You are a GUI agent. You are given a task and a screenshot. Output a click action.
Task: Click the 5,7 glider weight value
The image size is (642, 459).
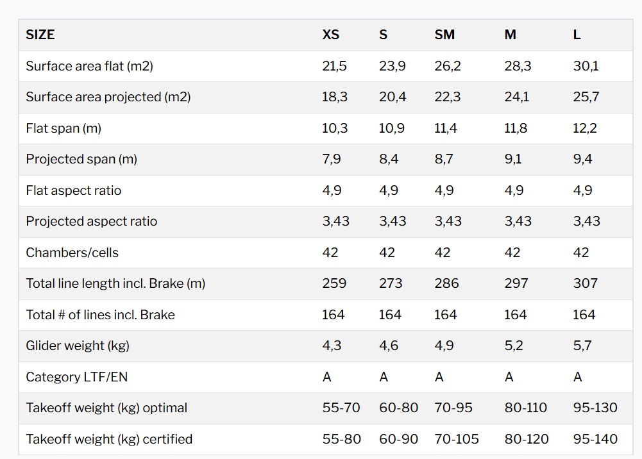(582, 346)
